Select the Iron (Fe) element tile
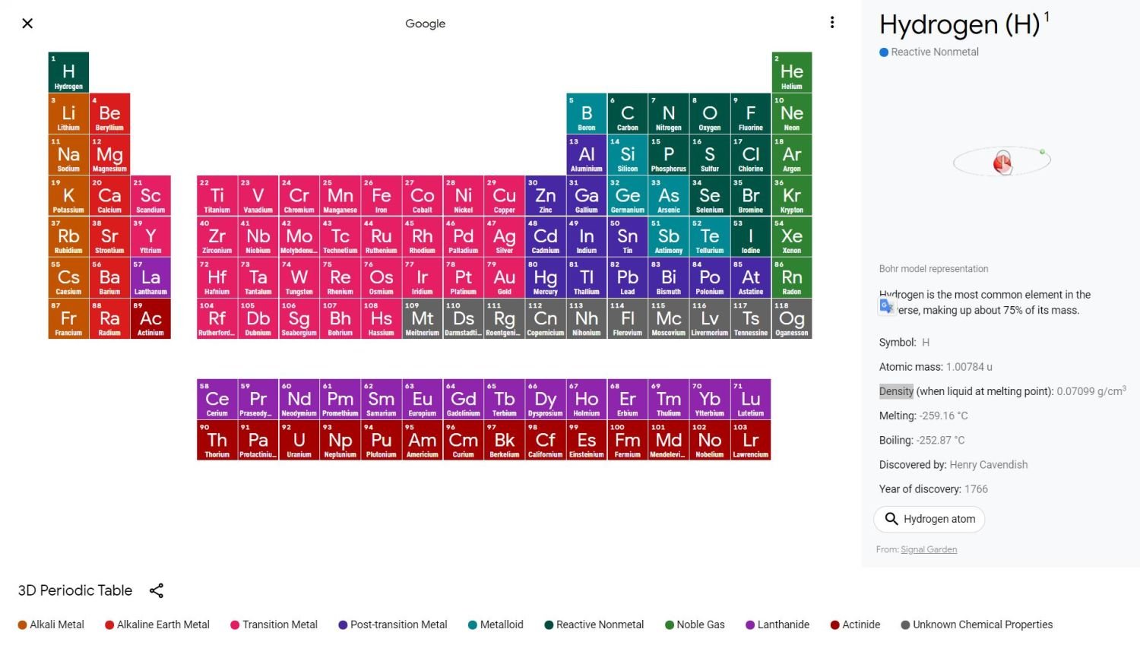Image resolution: width=1140 pixels, height=645 pixels. click(x=381, y=196)
